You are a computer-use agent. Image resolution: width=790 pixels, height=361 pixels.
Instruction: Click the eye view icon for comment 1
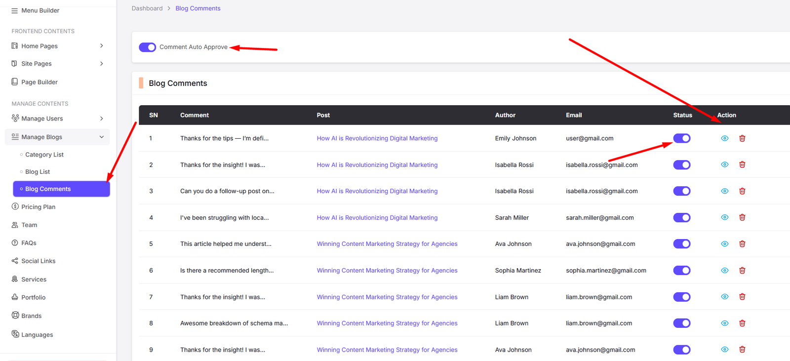click(724, 138)
